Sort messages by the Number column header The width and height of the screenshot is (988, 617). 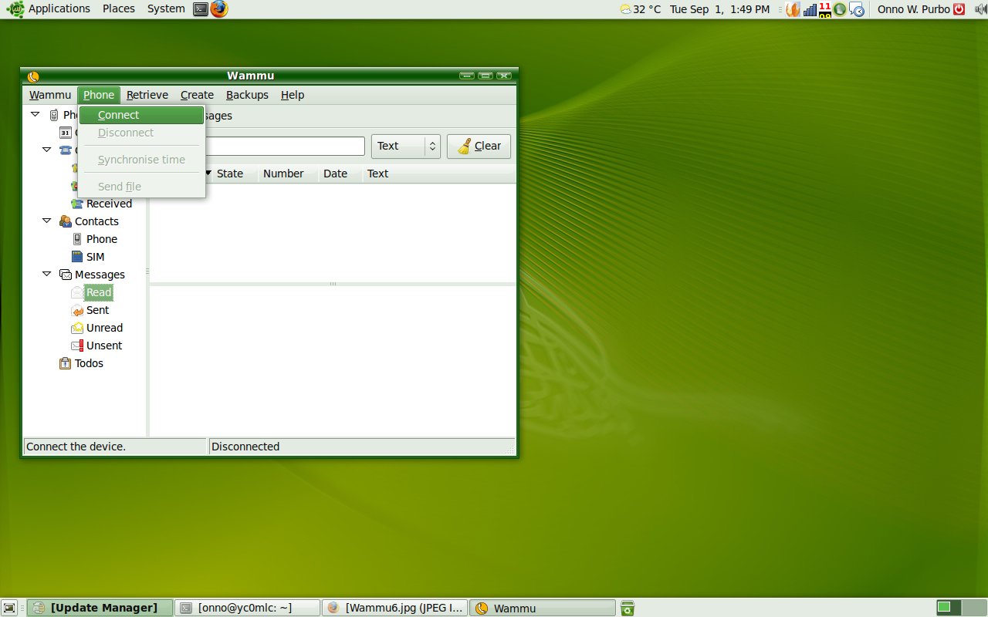[x=283, y=174]
